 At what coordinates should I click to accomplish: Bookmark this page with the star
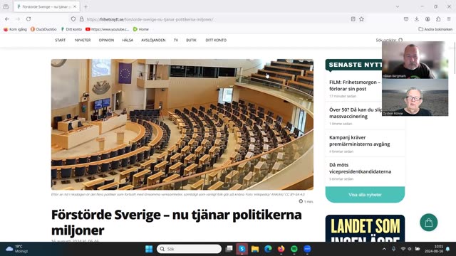361,19
